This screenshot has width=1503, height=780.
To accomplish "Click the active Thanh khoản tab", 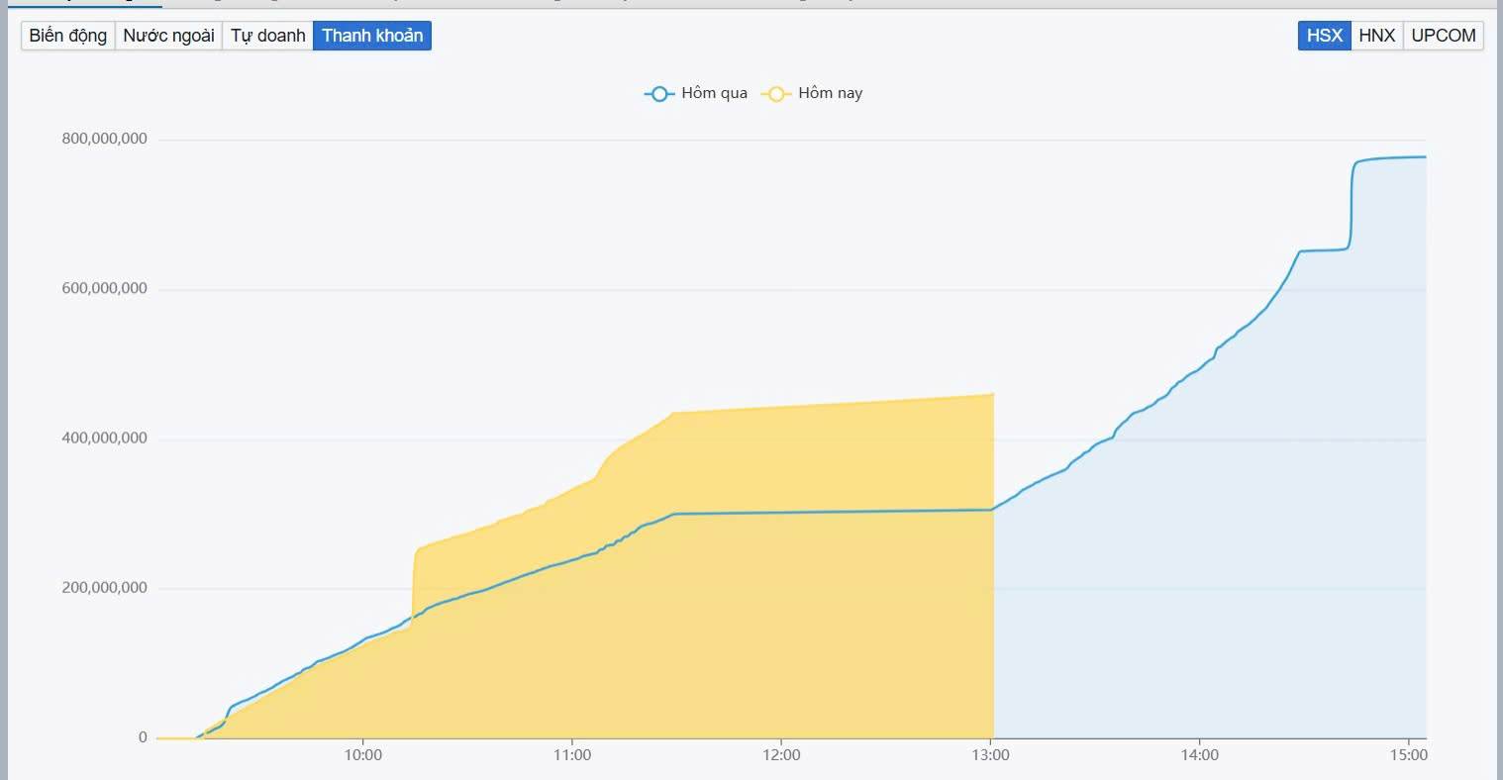I will [372, 36].
